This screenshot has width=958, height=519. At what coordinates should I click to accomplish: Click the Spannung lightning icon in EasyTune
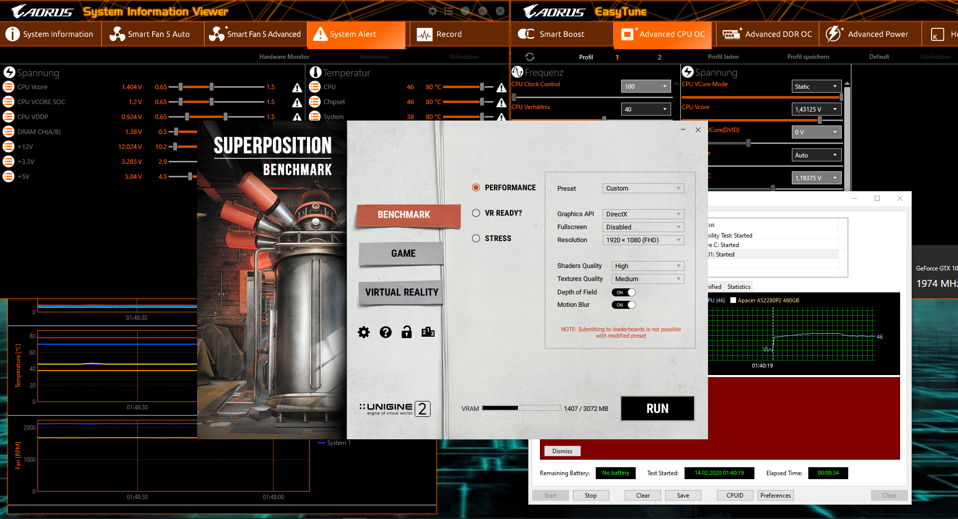pyautogui.click(x=688, y=72)
